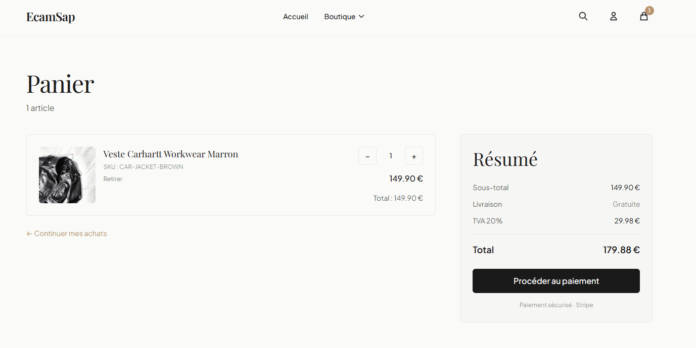The height and width of the screenshot is (348, 696).
Task: Open the Boutique chevron arrow
Action: [x=361, y=16]
